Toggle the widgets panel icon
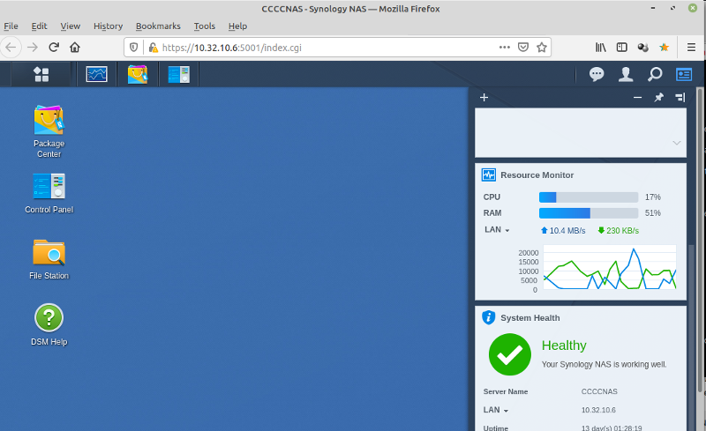Viewport: 706px width, 431px height. click(683, 74)
